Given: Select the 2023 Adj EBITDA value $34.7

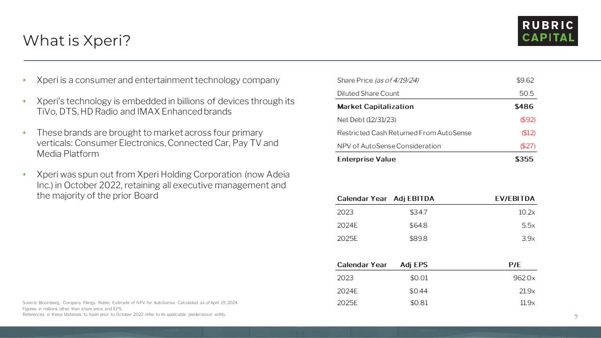Looking at the screenshot, I should (418, 212).
